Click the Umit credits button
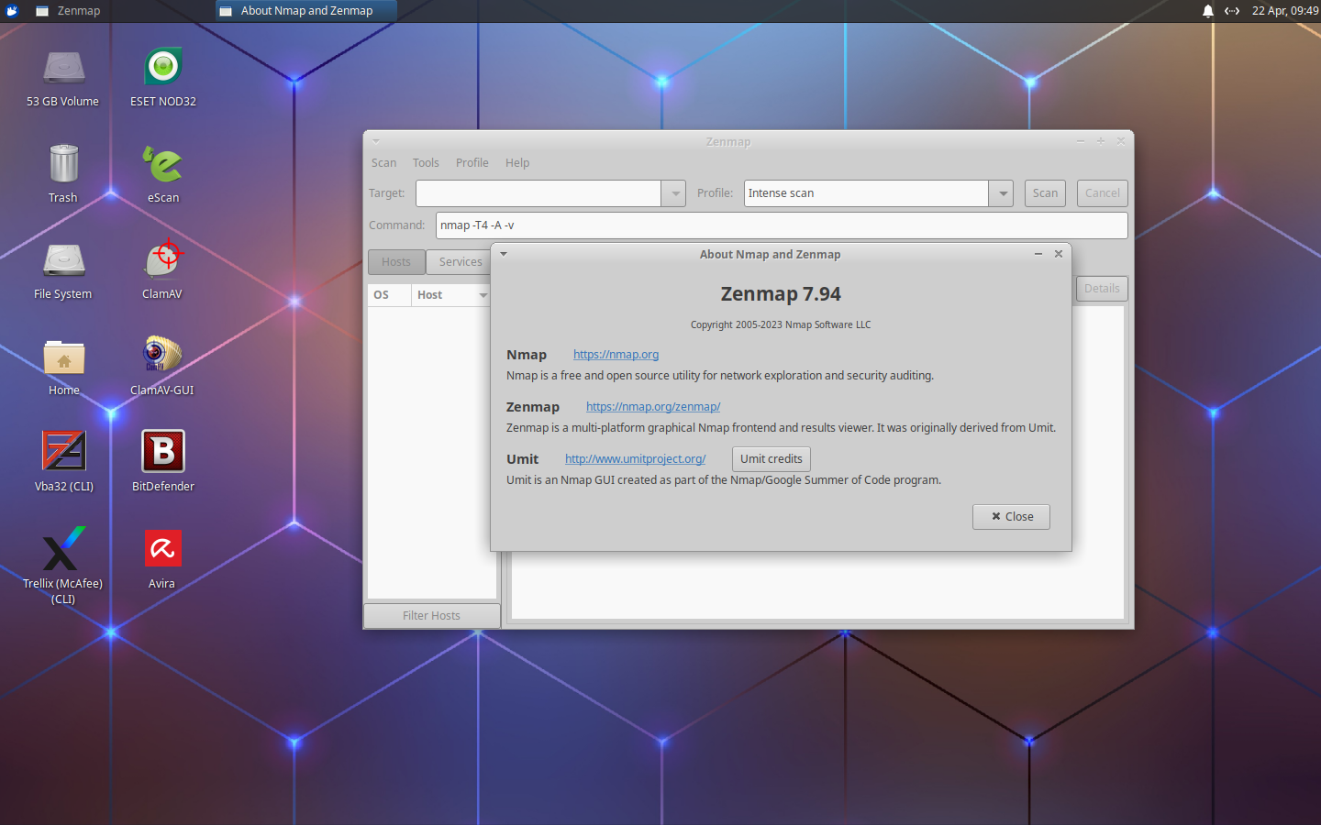The image size is (1321, 825). pyautogui.click(x=772, y=459)
